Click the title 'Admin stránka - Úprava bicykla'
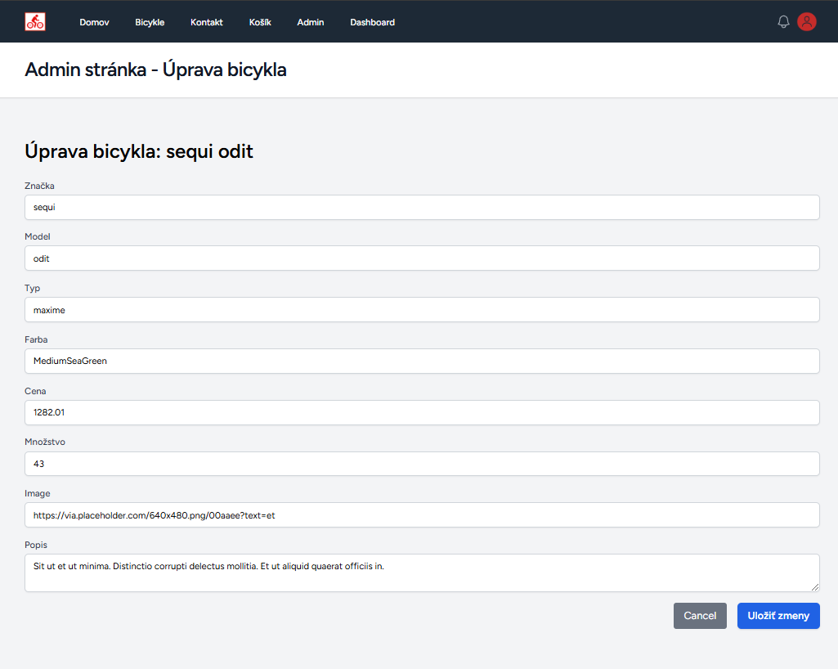 [x=155, y=70]
